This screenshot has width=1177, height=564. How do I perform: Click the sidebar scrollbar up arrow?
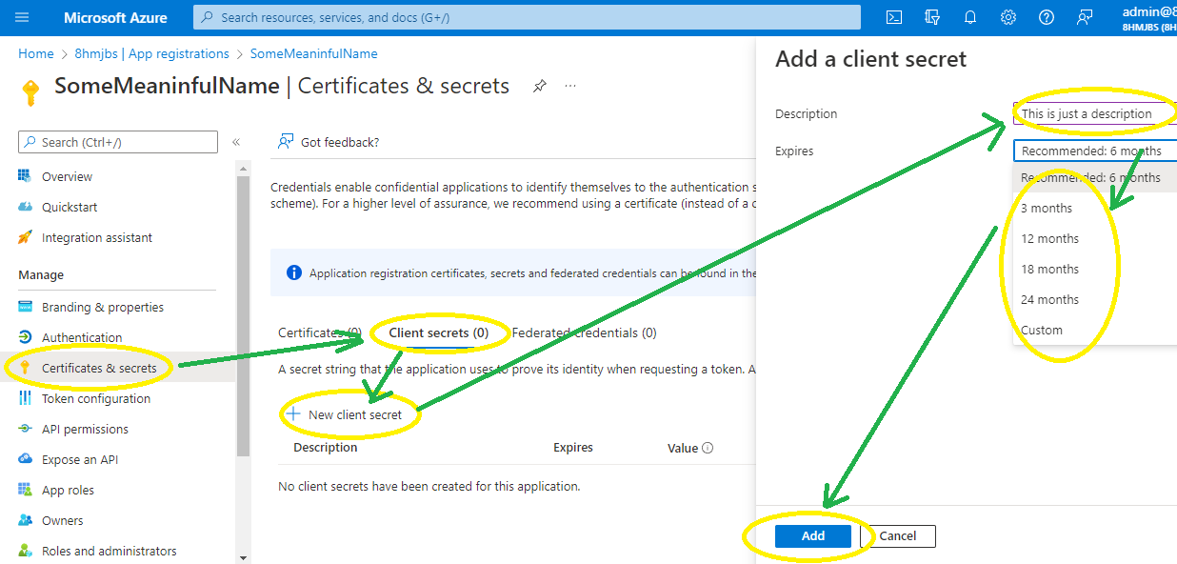[x=243, y=170]
